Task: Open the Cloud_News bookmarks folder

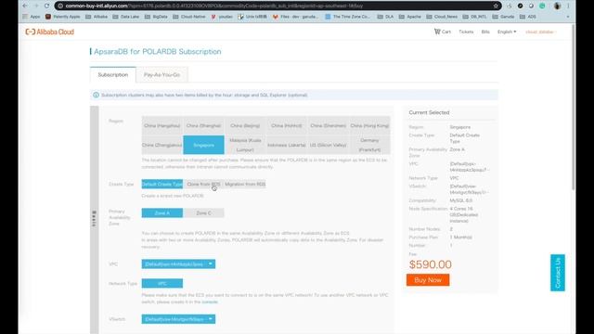Action: point(442,17)
